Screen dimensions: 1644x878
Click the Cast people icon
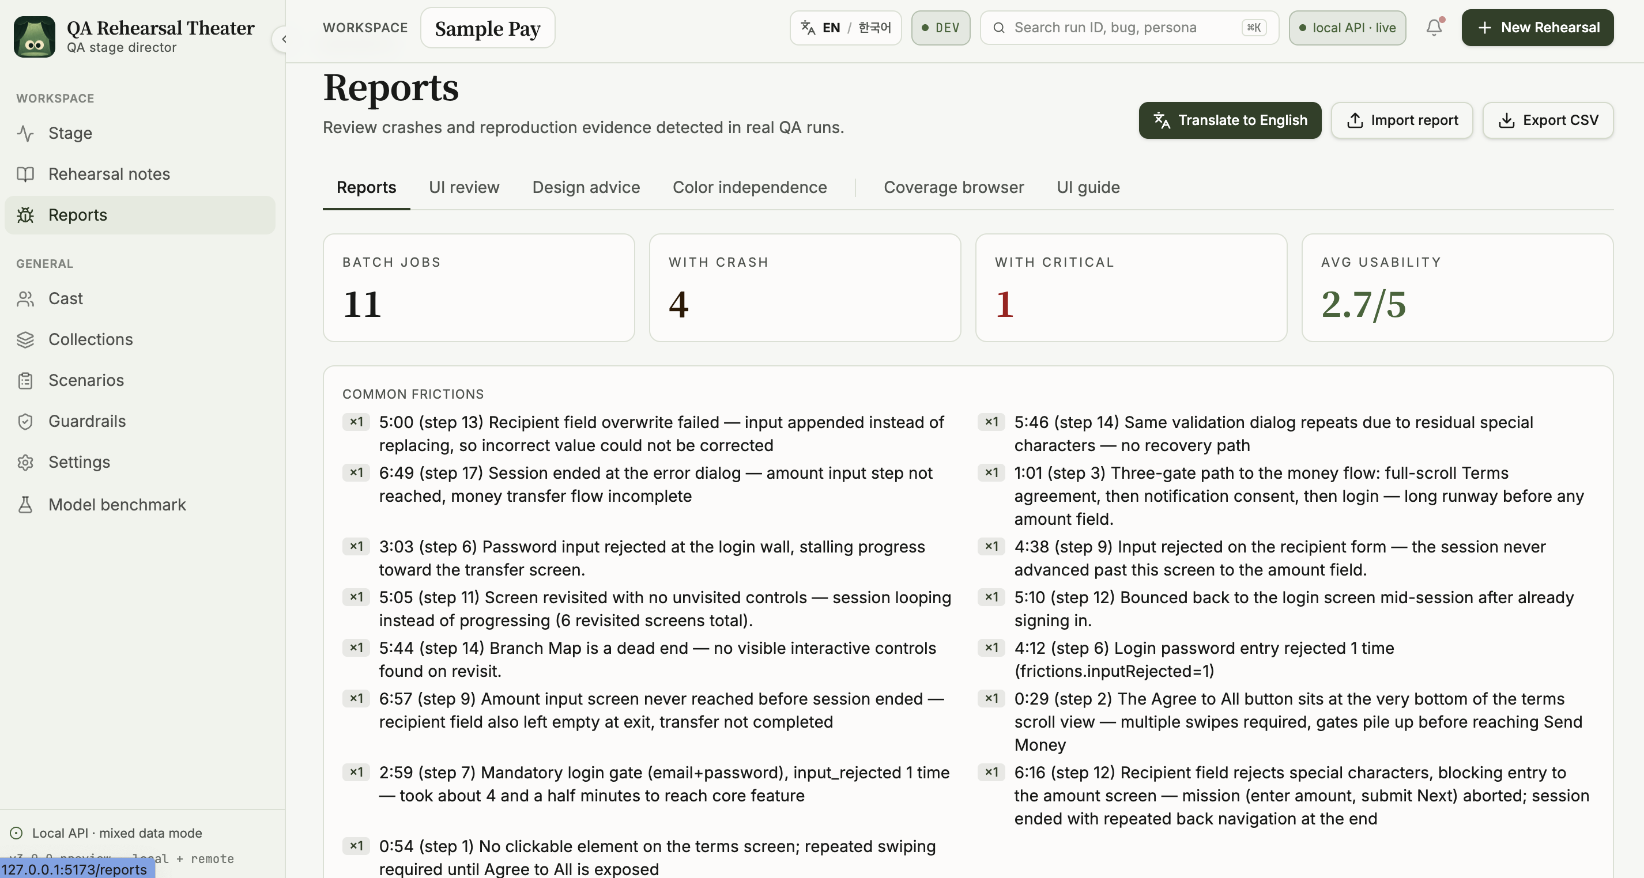[25, 298]
